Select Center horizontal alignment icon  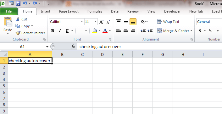point(126,31)
